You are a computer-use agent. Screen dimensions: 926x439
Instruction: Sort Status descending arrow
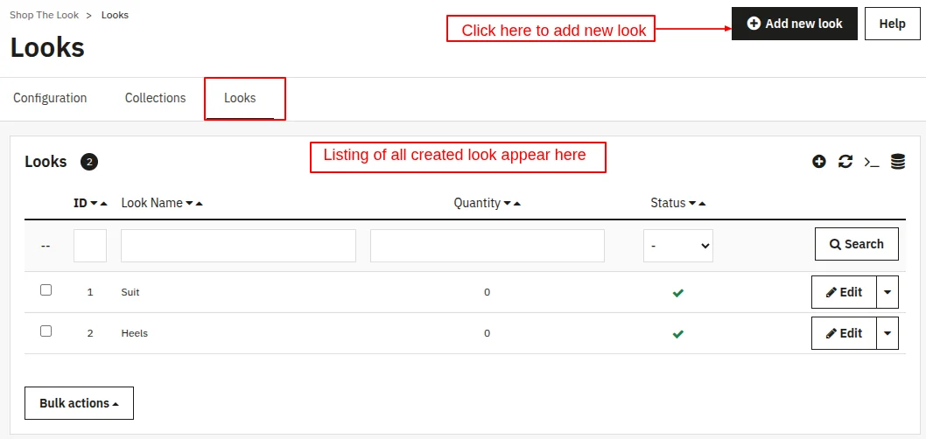tap(692, 203)
